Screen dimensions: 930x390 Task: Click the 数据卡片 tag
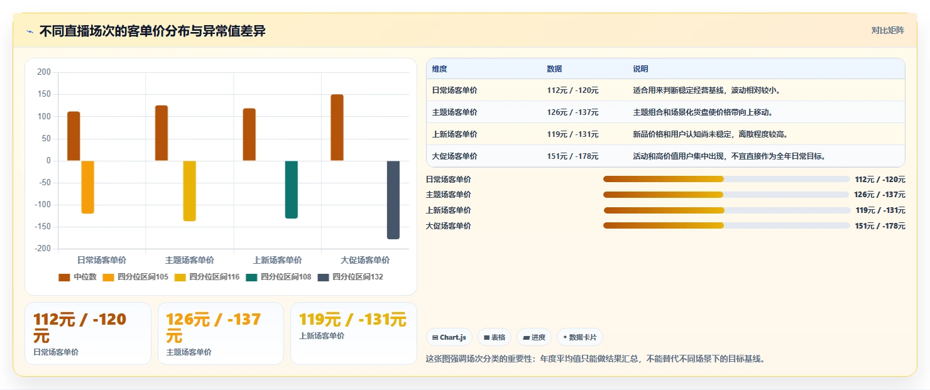(x=579, y=337)
